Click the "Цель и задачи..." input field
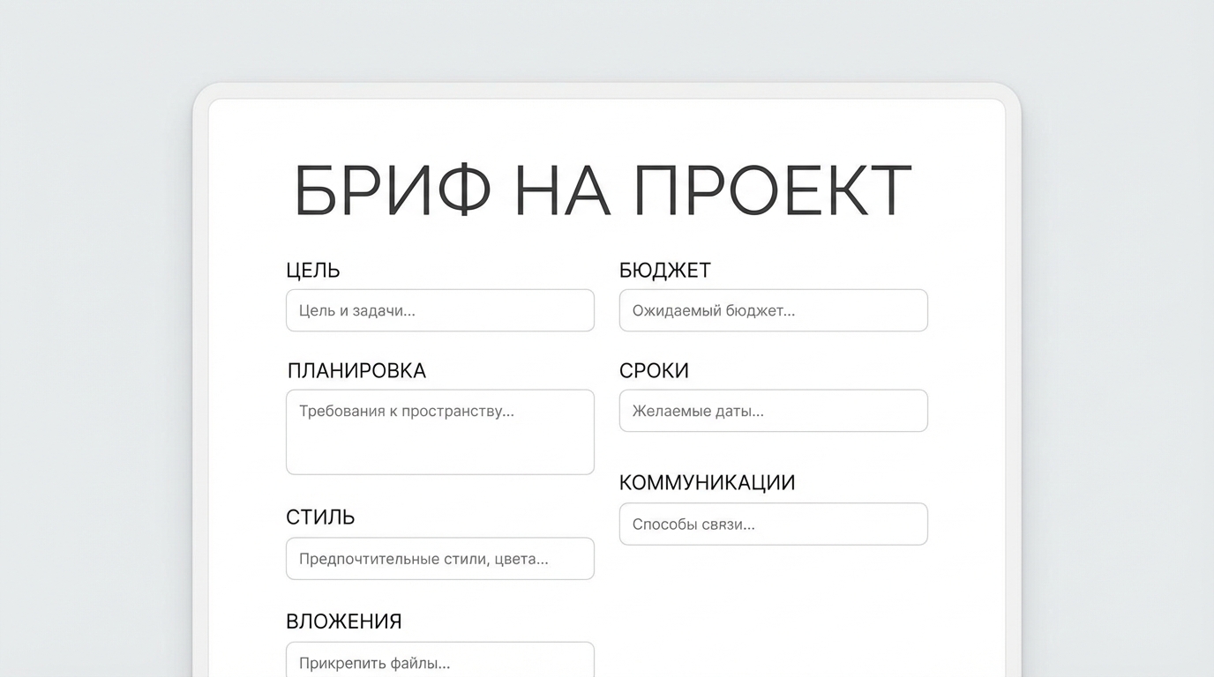 (x=439, y=310)
